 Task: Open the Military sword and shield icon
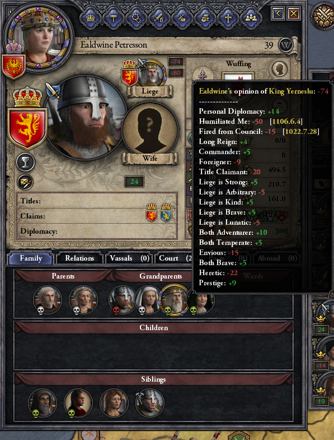[x=159, y=18]
